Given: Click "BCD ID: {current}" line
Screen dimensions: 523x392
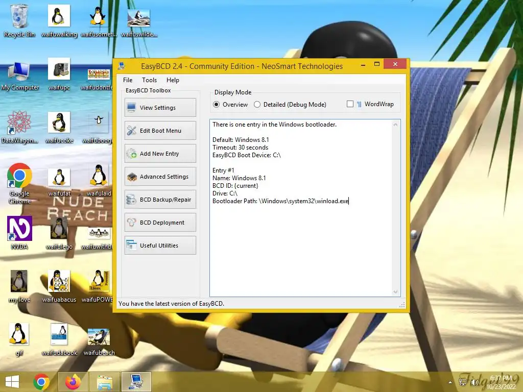Looking at the screenshot, I should click(235, 186).
